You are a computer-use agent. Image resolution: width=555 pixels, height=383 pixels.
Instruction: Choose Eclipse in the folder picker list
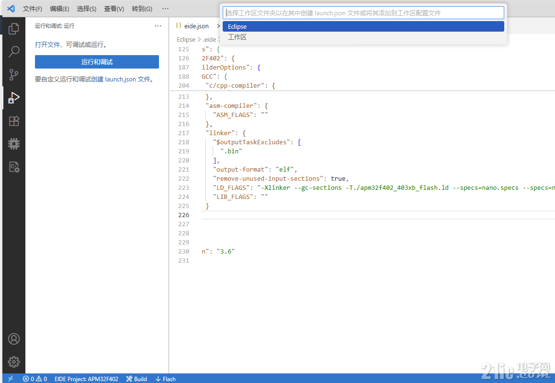tap(363, 26)
